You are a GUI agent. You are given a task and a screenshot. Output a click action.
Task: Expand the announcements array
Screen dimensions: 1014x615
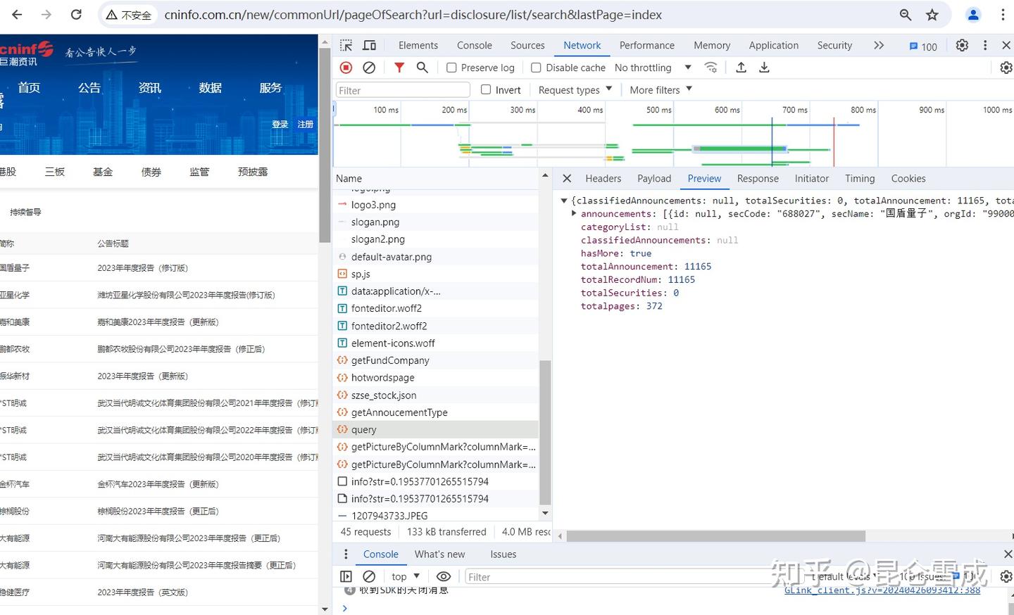[x=574, y=213]
